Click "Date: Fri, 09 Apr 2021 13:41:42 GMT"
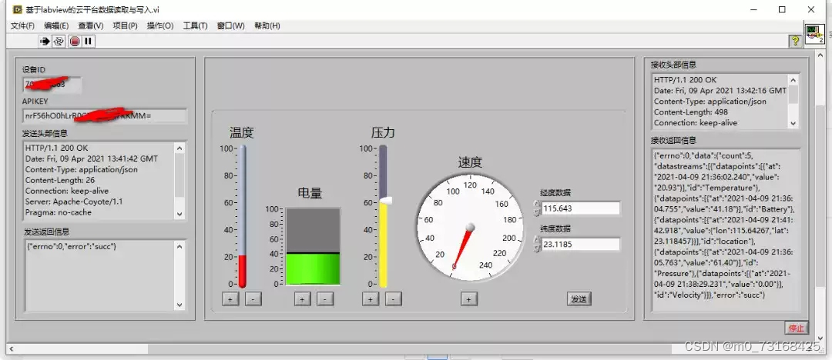Screen dimensions: 832x360 click(91, 158)
